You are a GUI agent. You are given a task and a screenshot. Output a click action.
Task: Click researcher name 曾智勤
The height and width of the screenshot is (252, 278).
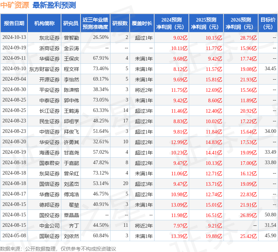(71, 38)
